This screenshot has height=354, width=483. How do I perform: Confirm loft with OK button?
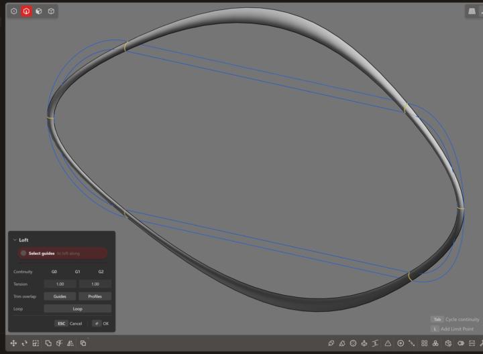[101, 323]
